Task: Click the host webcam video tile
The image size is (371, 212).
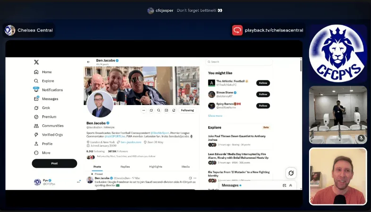Action: click(x=338, y=176)
